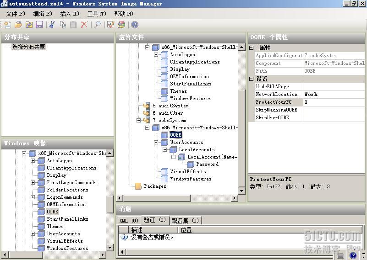The image size is (367, 260).
Task: Open the 帮助(H) menu
Action: (x=124, y=14)
